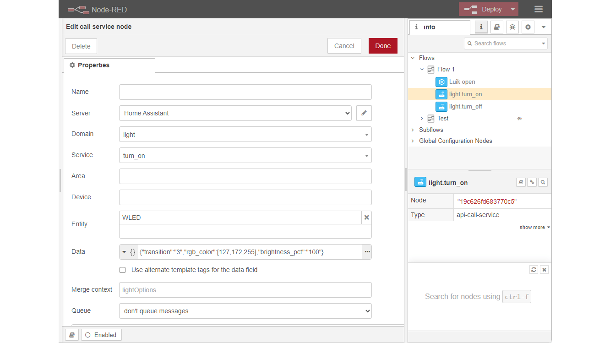Image resolution: width=610 pixels, height=343 pixels.
Task: Refresh the tip with the cycle icon
Action: coord(534,270)
